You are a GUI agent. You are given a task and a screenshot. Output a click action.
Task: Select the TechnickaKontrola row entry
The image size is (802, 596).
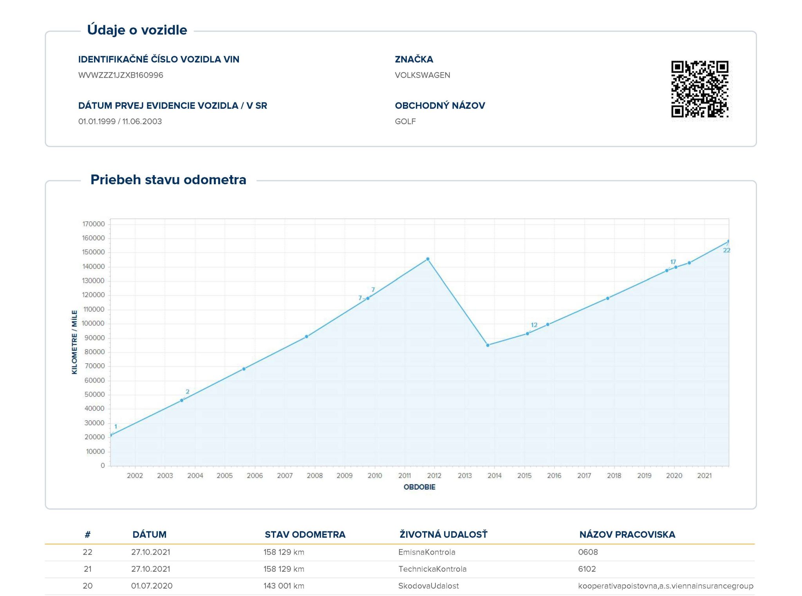[432, 569]
